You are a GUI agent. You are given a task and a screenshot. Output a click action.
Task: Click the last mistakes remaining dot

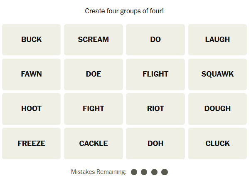(165, 172)
